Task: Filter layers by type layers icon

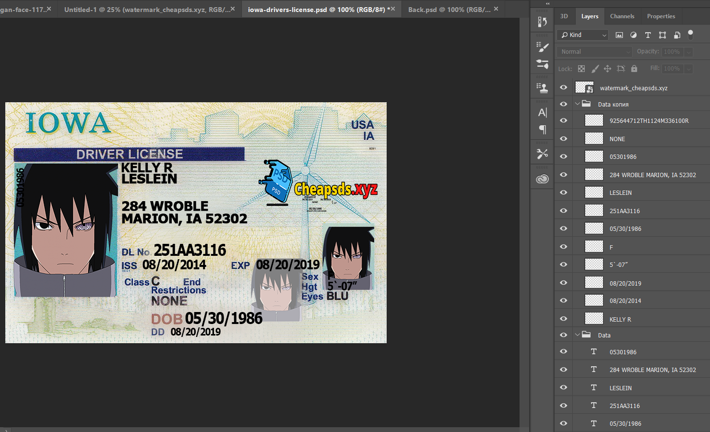Action: click(648, 35)
